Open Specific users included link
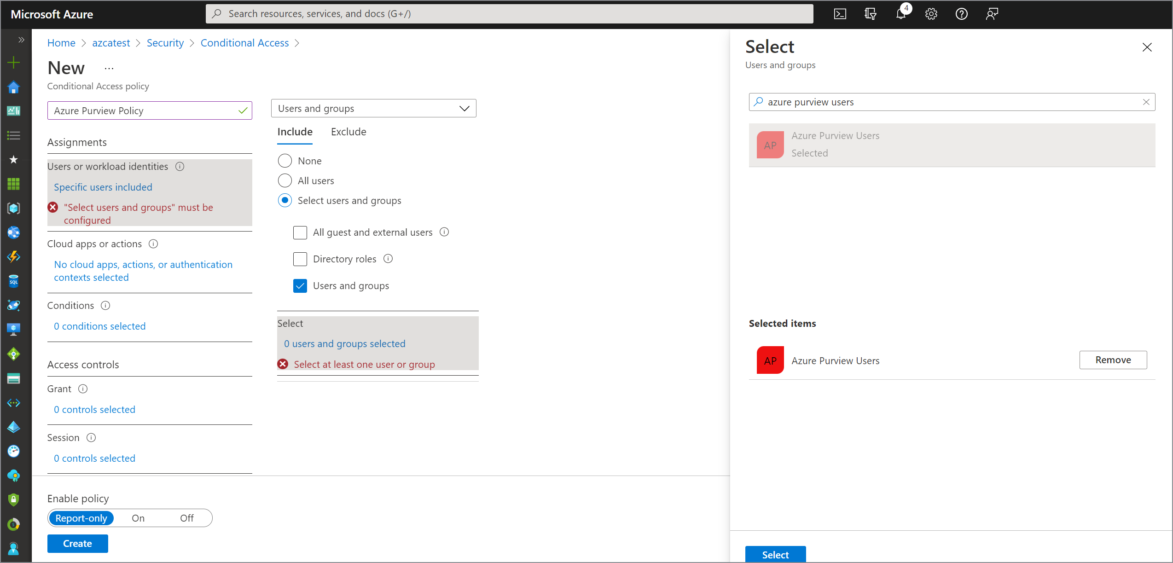This screenshot has height=563, width=1173. pyautogui.click(x=103, y=187)
